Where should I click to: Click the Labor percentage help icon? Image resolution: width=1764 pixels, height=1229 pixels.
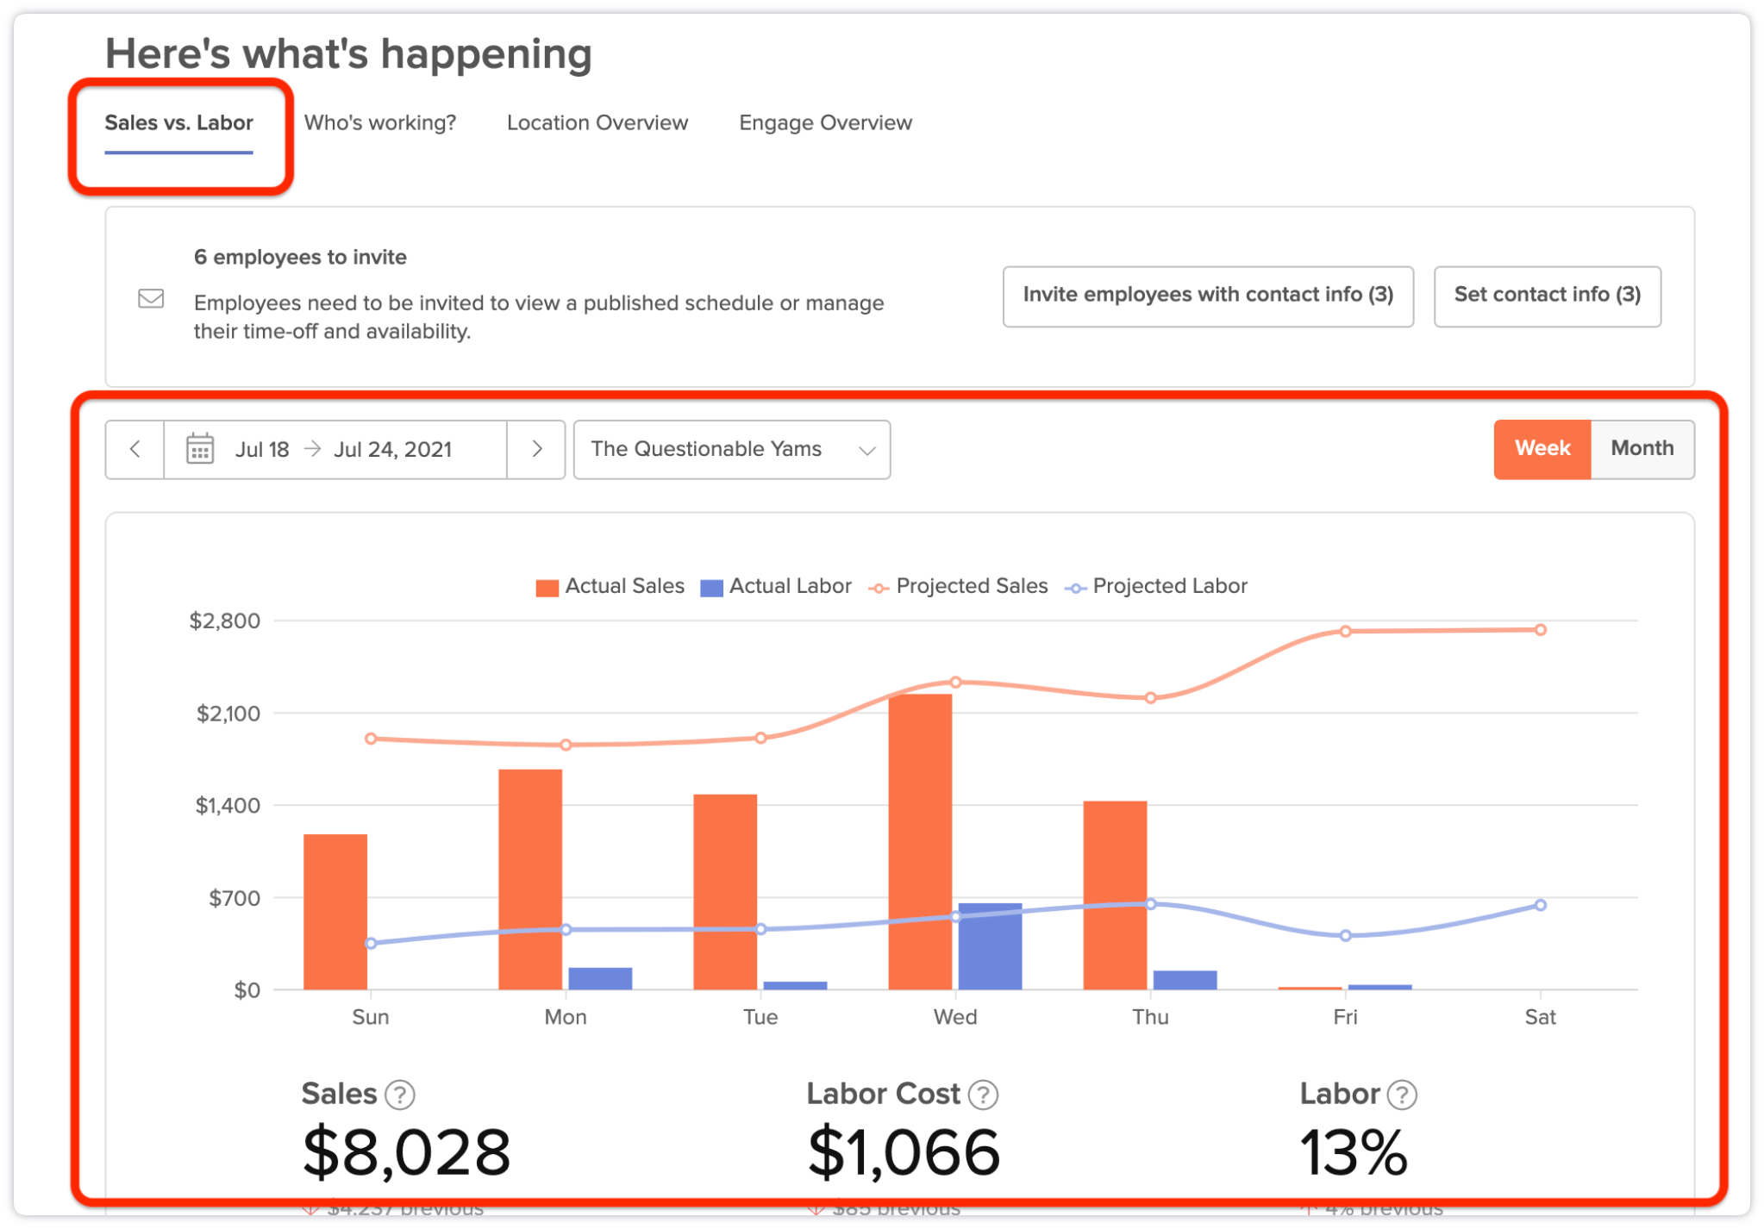tap(1402, 1095)
